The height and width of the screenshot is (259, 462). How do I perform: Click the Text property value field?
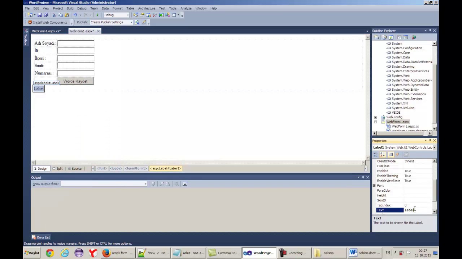(418, 210)
